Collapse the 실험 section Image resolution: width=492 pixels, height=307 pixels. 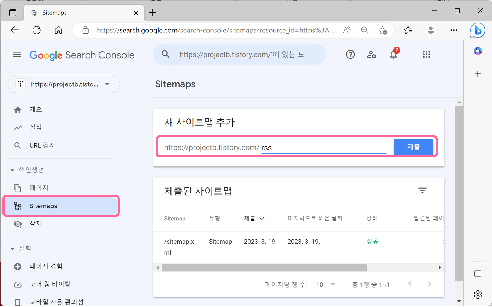tap(21, 248)
